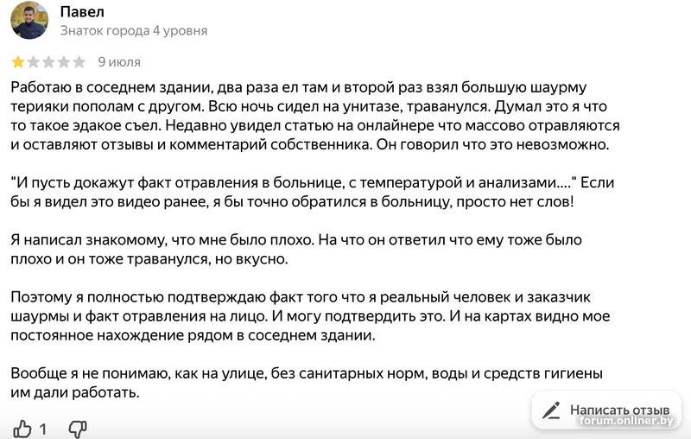691x439 pixels.
Task: Click the review date 9 июля
Action: (x=119, y=62)
